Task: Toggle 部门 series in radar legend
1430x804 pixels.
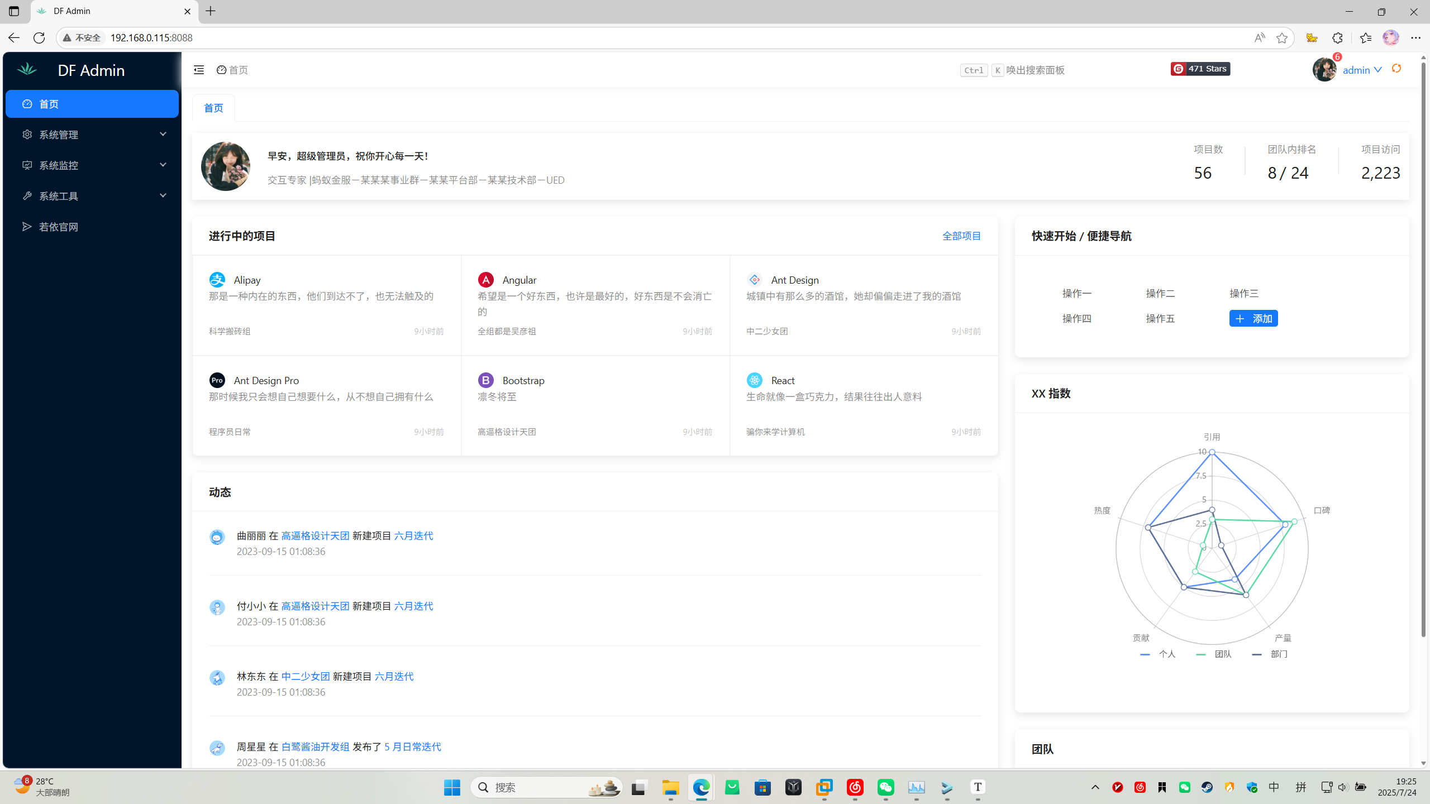Action: [1270, 654]
